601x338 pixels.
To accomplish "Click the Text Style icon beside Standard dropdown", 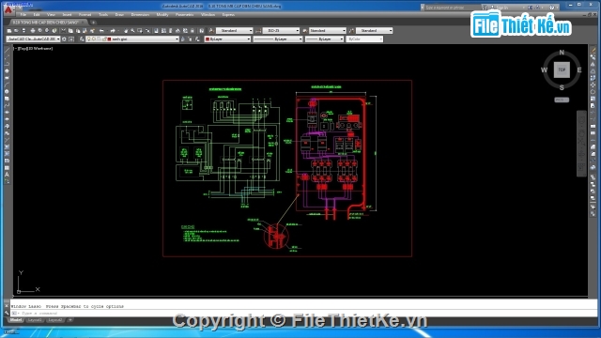I will tap(211, 30).
